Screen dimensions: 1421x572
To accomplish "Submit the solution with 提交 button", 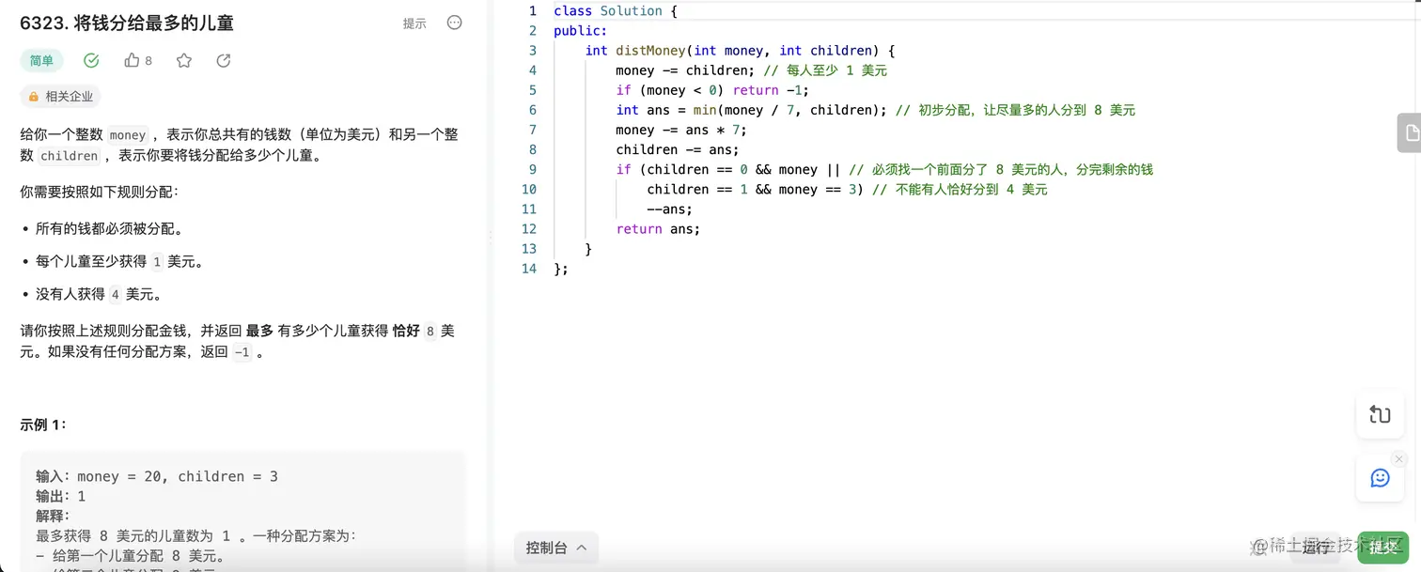I will pyautogui.click(x=1383, y=548).
